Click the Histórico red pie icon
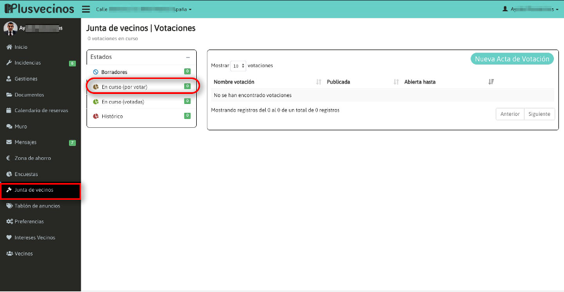 (96, 116)
